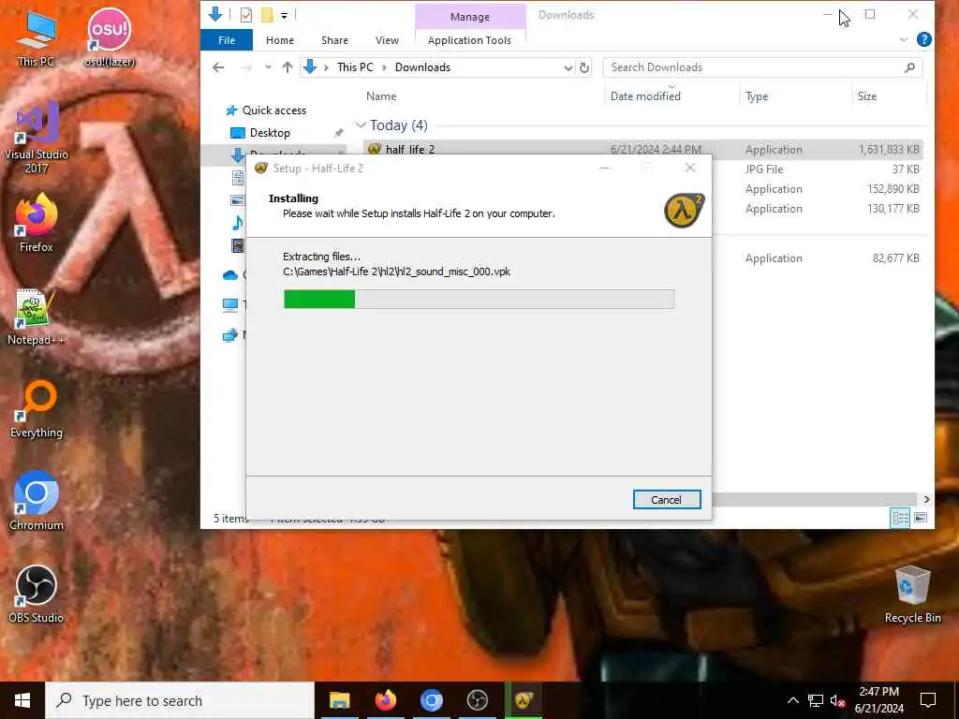
Task: Open the network status tray icon
Action: pyautogui.click(x=816, y=700)
